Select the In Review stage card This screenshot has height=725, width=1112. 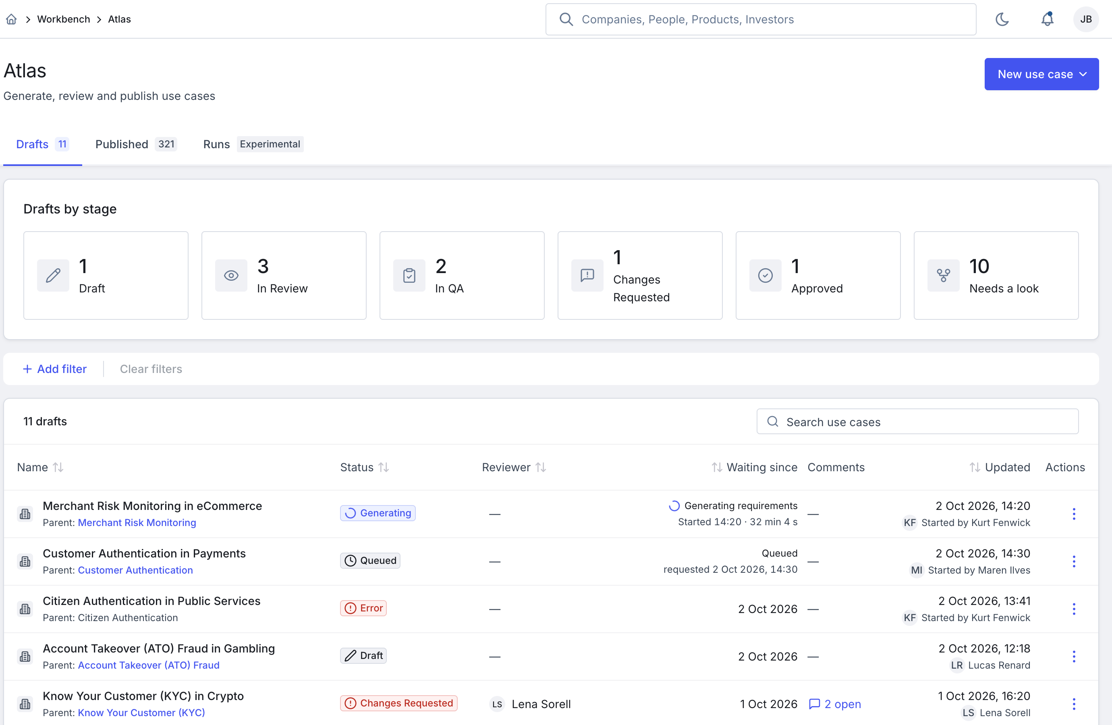[x=284, y=275]
